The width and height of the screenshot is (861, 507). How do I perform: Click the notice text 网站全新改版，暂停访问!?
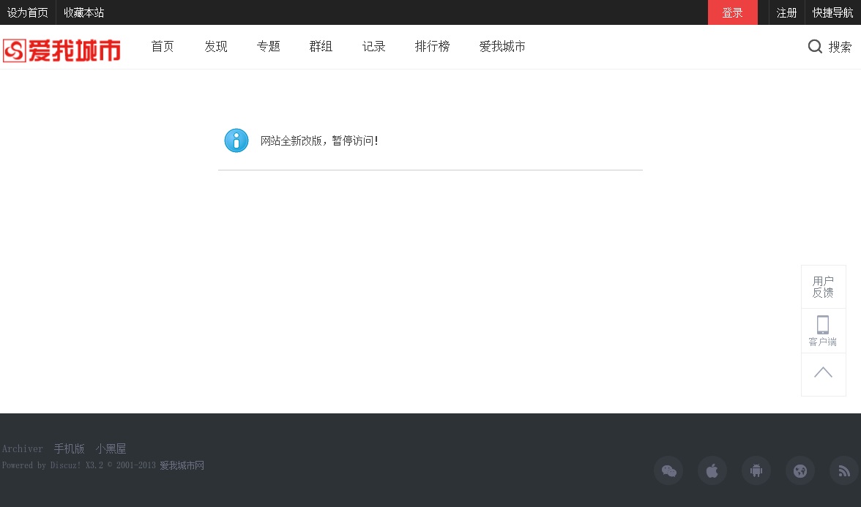(x=319, y=141)
